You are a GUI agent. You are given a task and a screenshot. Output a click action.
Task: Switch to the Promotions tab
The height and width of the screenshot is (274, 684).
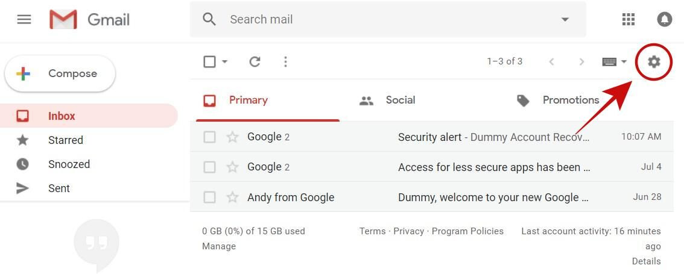(570, 100)
